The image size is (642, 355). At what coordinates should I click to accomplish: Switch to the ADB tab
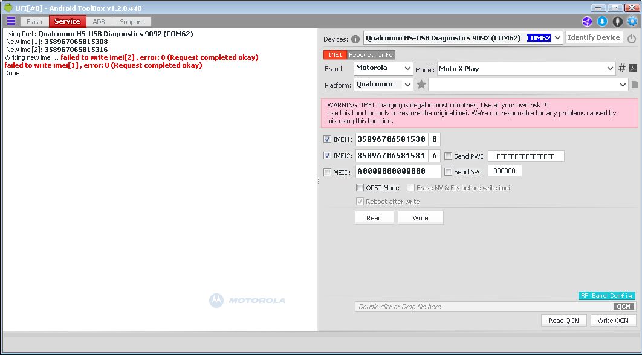coord(99,22)
